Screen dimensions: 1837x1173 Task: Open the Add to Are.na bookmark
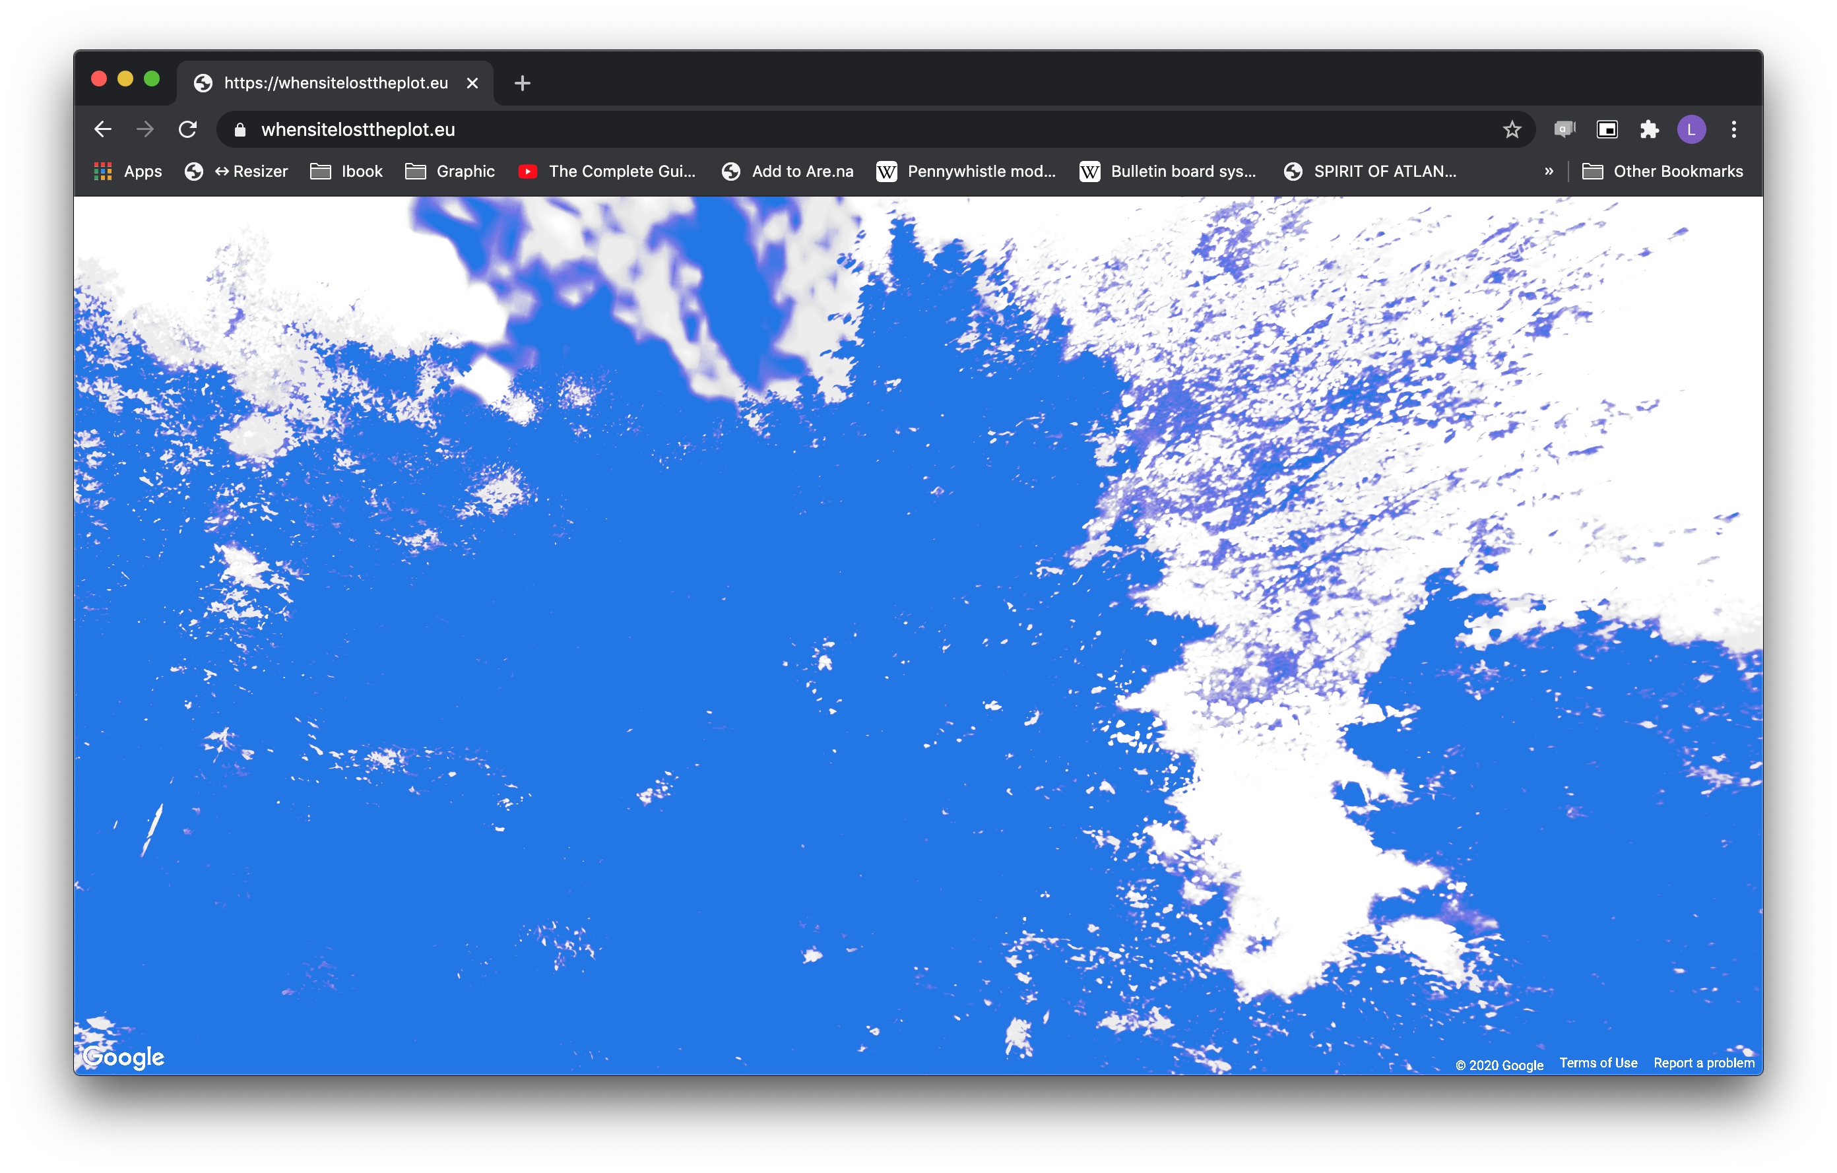pos(787,172)
